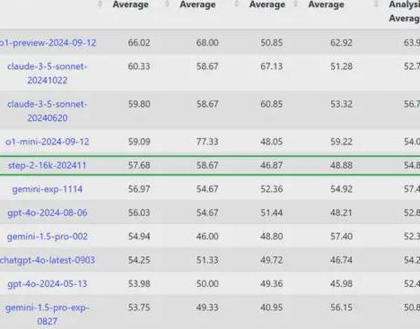This screenshot has height=329, width=420.
Task: Open the step-2-16k-202411 model link
Action: (x=47, y=165)
